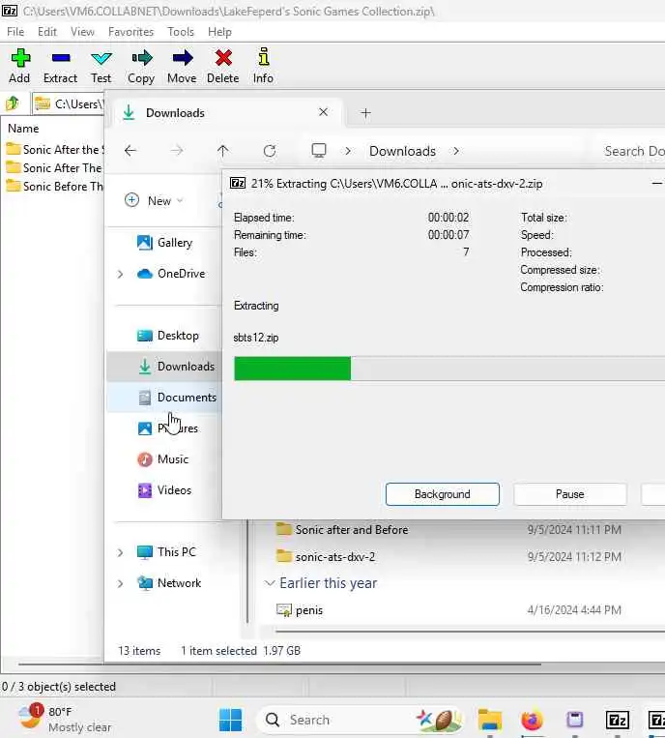
Task: Open Gallery in the navigation pane
Action: pos(164,243)
